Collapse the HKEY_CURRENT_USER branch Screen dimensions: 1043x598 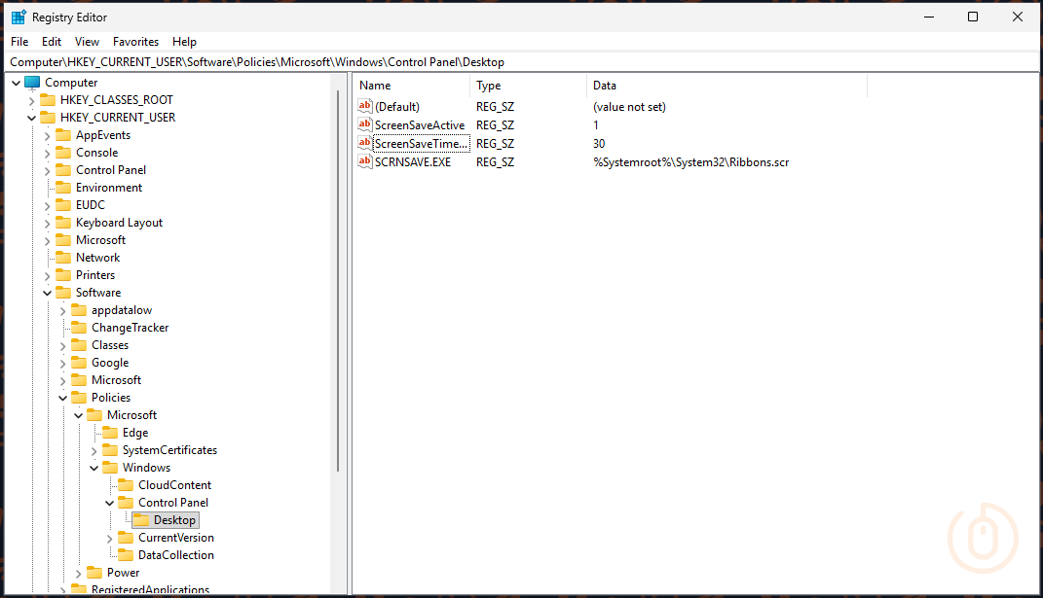tap(31, 117)
